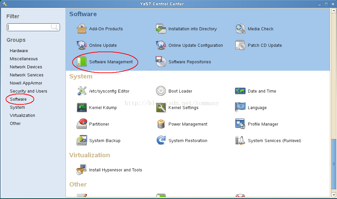Select the Other group in sidebar

click(15, 124)
